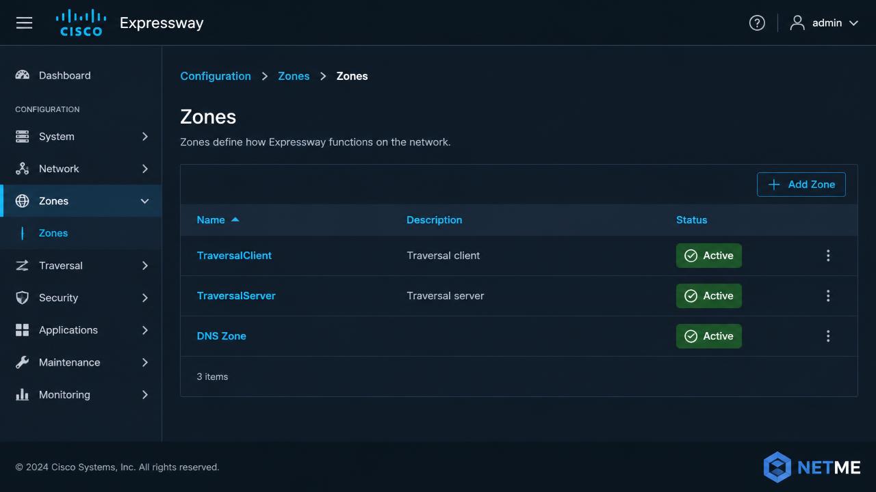Navigate to Configuration breadcrumb
This screenshot has width=876, height=492.
point(216,77)
